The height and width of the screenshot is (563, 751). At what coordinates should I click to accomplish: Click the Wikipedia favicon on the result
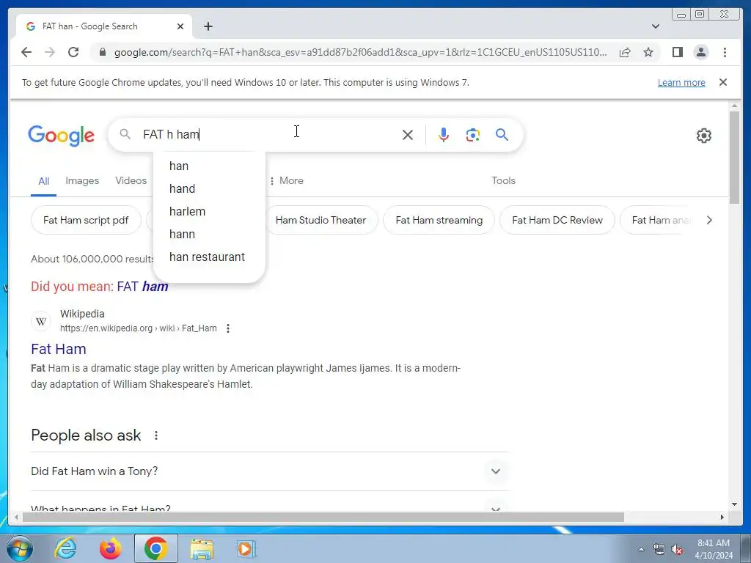point(41,321)
